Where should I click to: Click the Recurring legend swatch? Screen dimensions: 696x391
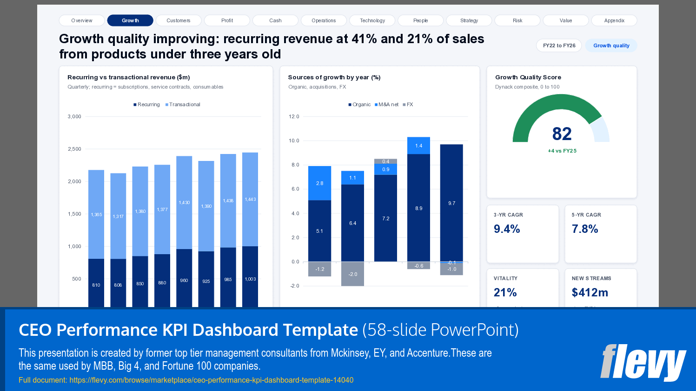tap(135, 105)
